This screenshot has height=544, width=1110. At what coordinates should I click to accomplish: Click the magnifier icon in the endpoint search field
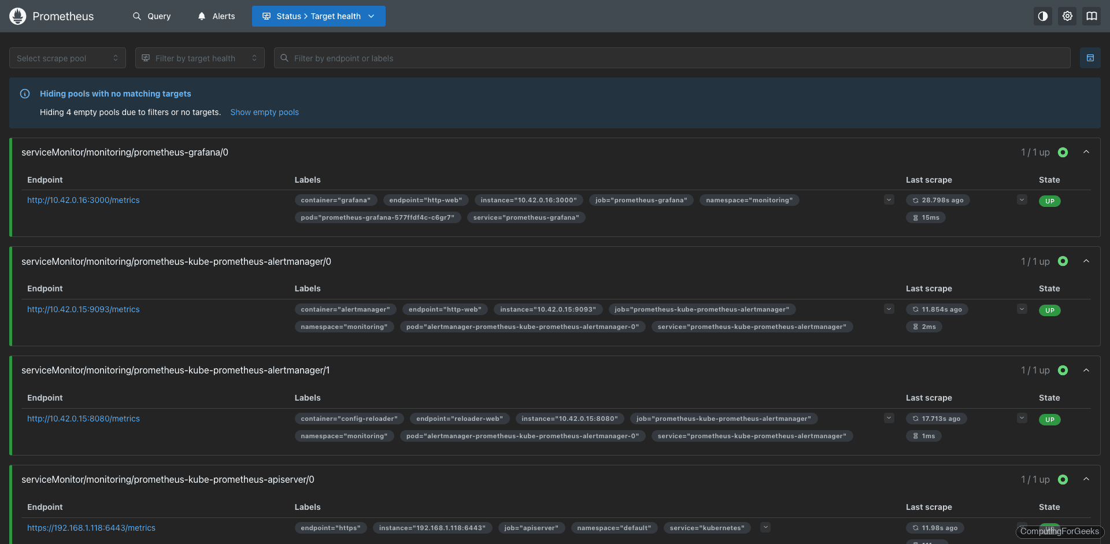tap(284, 58)
